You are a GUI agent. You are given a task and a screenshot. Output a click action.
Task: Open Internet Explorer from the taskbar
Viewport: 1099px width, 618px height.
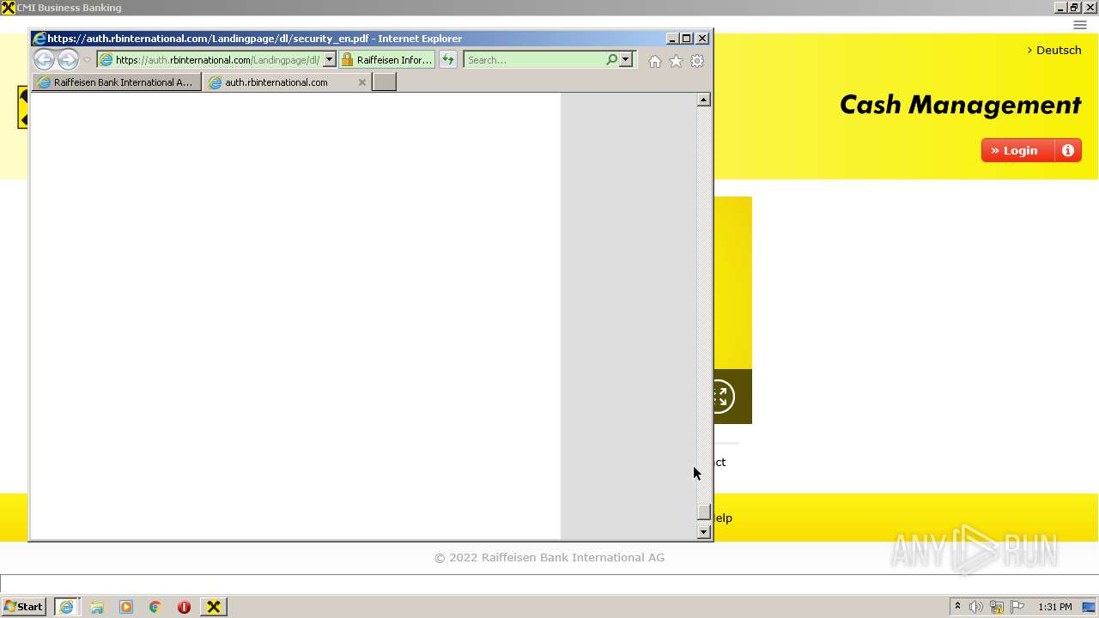click(67, 607)
